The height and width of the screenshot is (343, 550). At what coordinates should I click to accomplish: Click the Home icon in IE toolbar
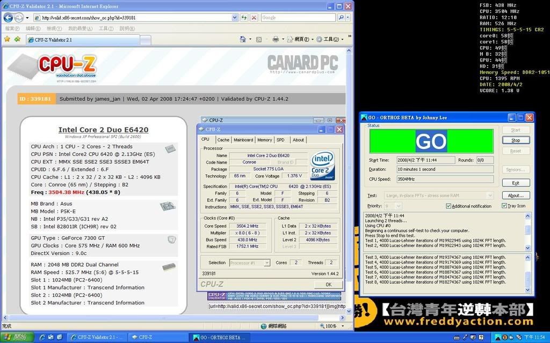pos(242,39)
